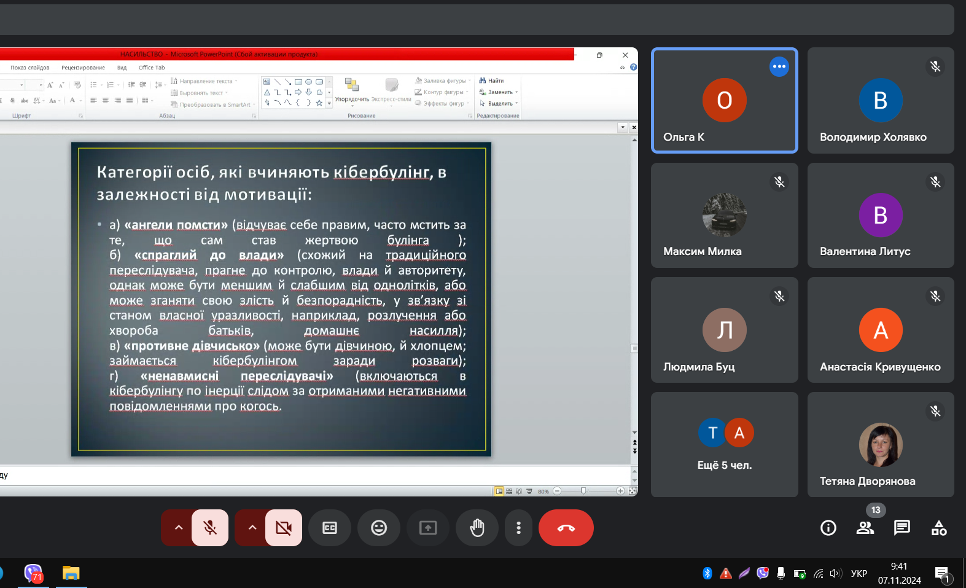Viewport: 966px width, 588px height.
Task: Toggle closed captions
Action: click(x=330, y=528)
